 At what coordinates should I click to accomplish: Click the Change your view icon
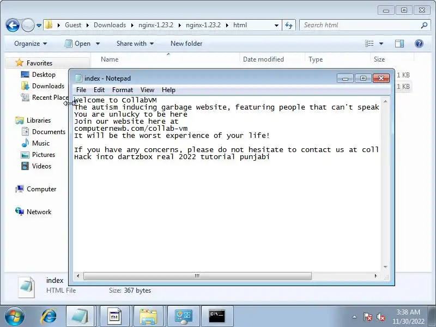click(x=370, y=44)
